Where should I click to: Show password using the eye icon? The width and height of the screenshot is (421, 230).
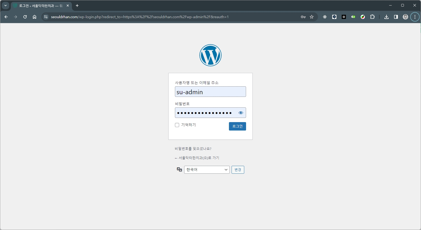[241, 113]
